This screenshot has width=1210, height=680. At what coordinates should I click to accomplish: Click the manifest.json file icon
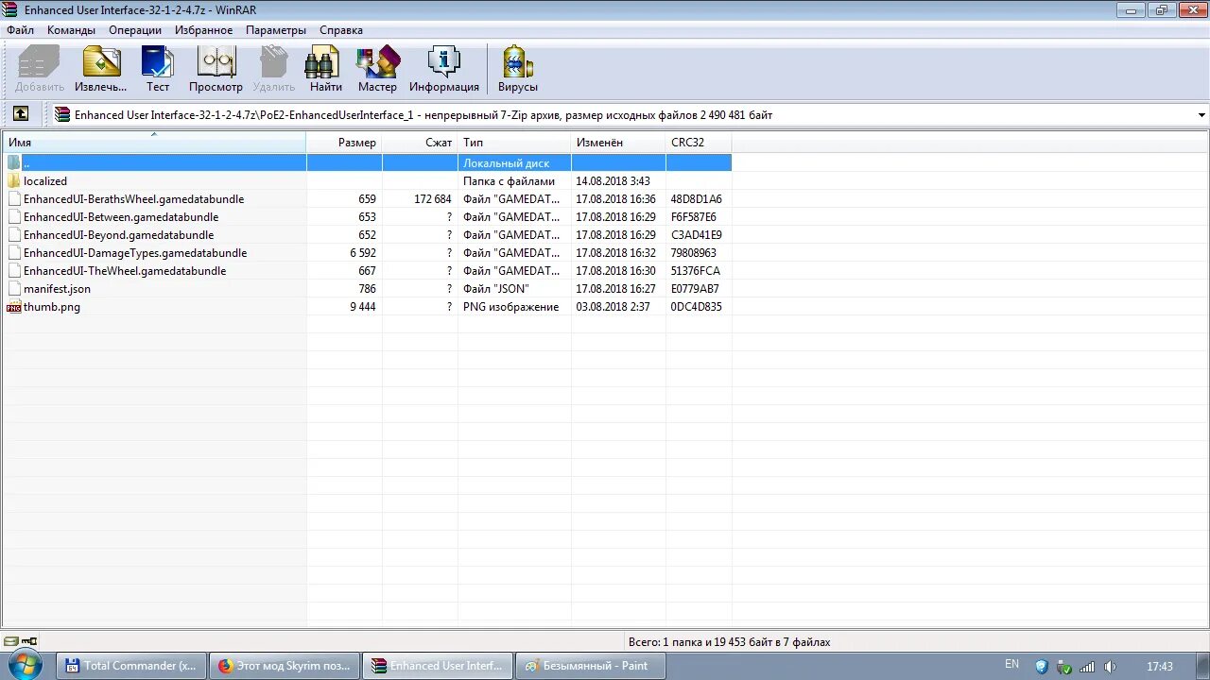coord(14,289)
